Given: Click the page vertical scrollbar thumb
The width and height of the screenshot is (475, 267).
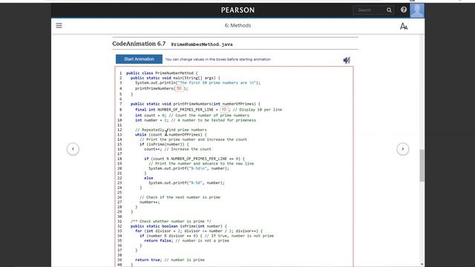Looking at the screenshot, I should [422, 165].
